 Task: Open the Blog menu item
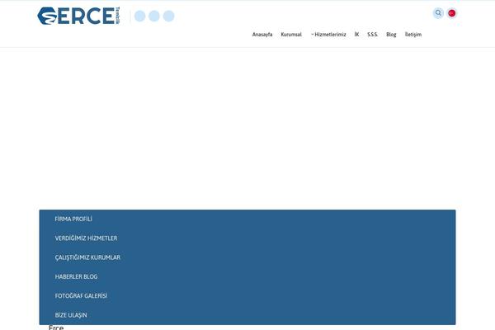coord(391,35)
